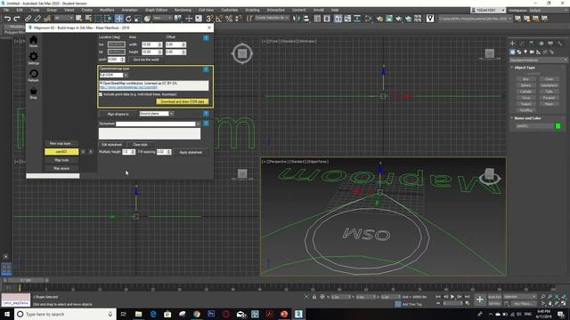Screen dimensions: 570x320
Task: Click the green object color swatch
Action: click(x=558, y=126)
